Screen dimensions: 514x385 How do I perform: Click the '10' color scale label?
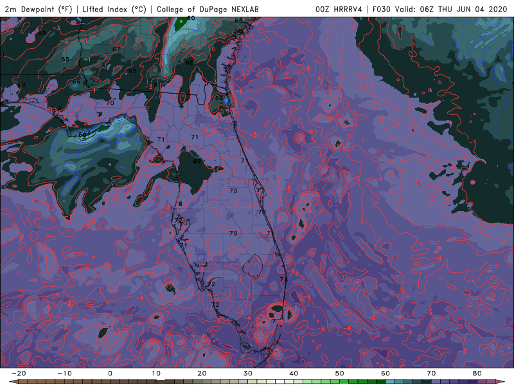(156, 373)
